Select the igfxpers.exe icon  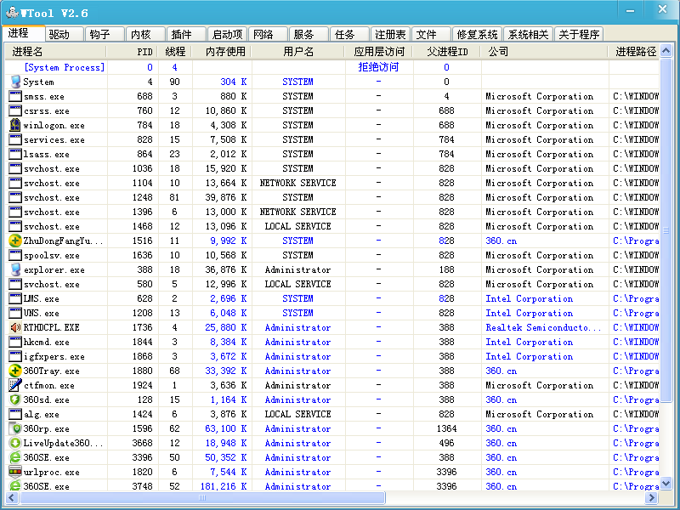tap(15, 356)
